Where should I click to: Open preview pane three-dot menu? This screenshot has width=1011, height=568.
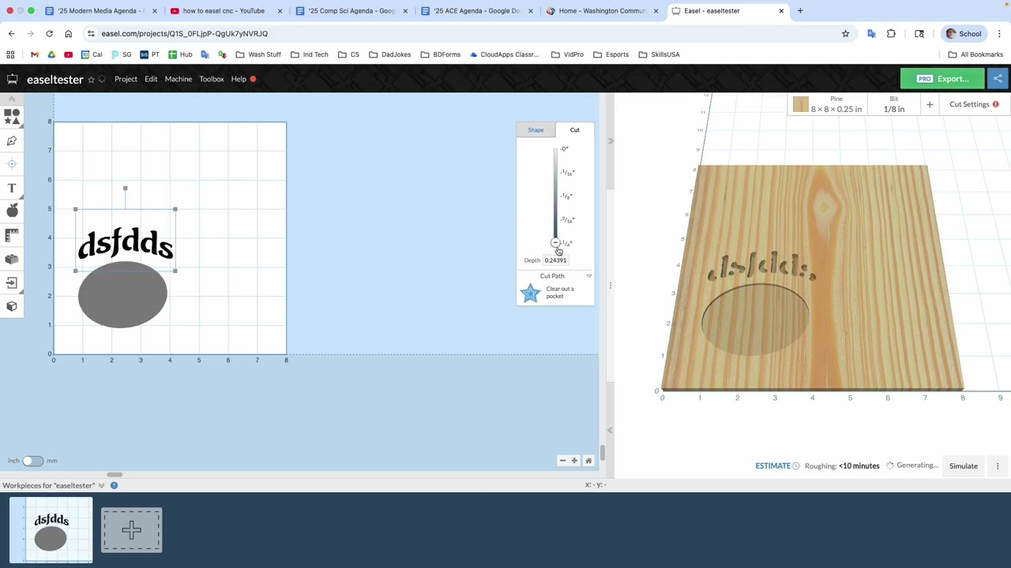pos(998,466)
